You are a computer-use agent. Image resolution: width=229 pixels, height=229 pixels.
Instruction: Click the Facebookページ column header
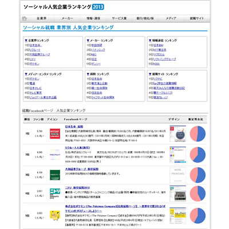pyautogui.click(x=76, y=119)
